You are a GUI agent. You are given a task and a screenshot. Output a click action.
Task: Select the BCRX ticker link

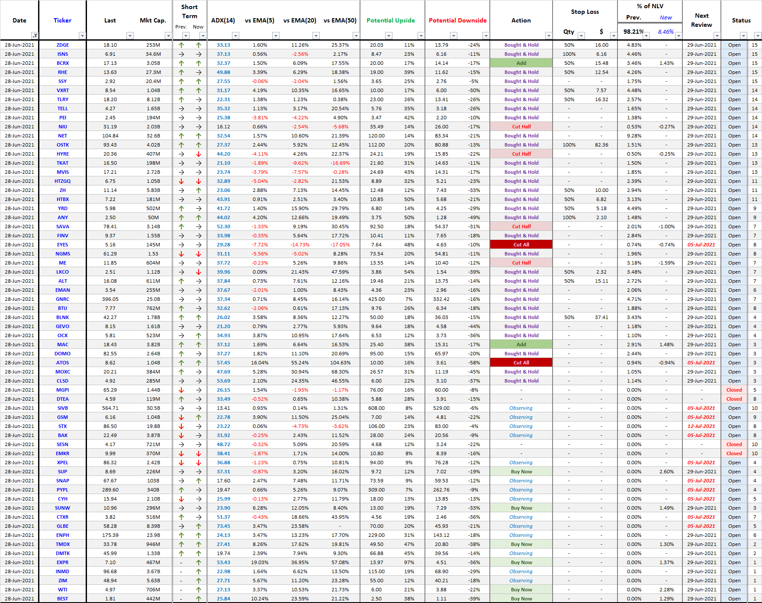pos(63,63)
